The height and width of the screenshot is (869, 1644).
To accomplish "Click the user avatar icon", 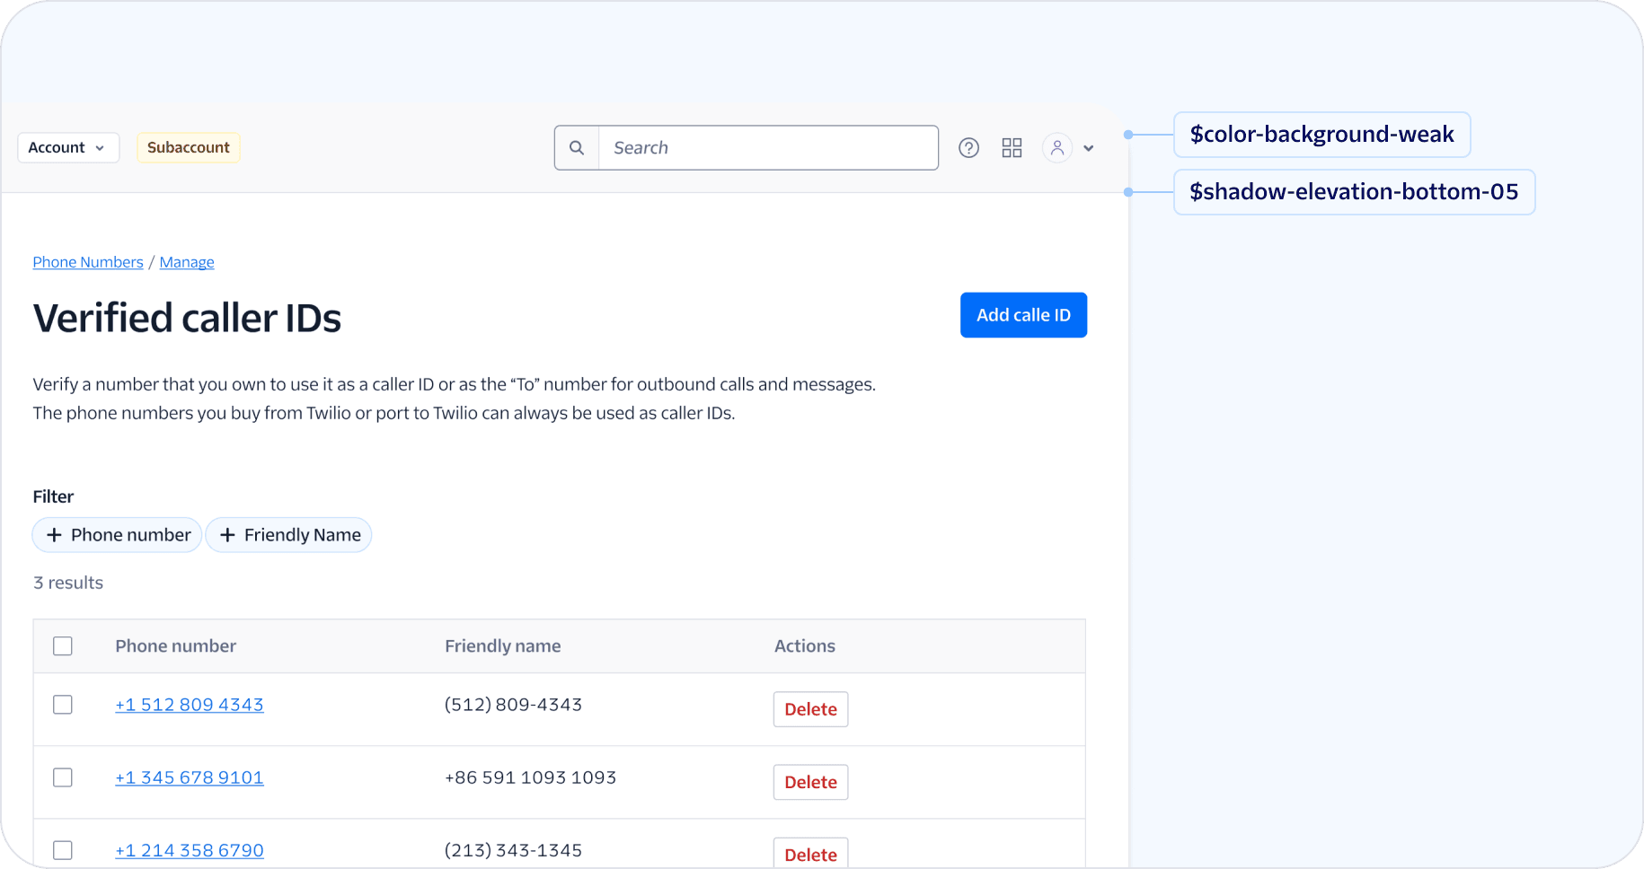I will click(1057, 148).
